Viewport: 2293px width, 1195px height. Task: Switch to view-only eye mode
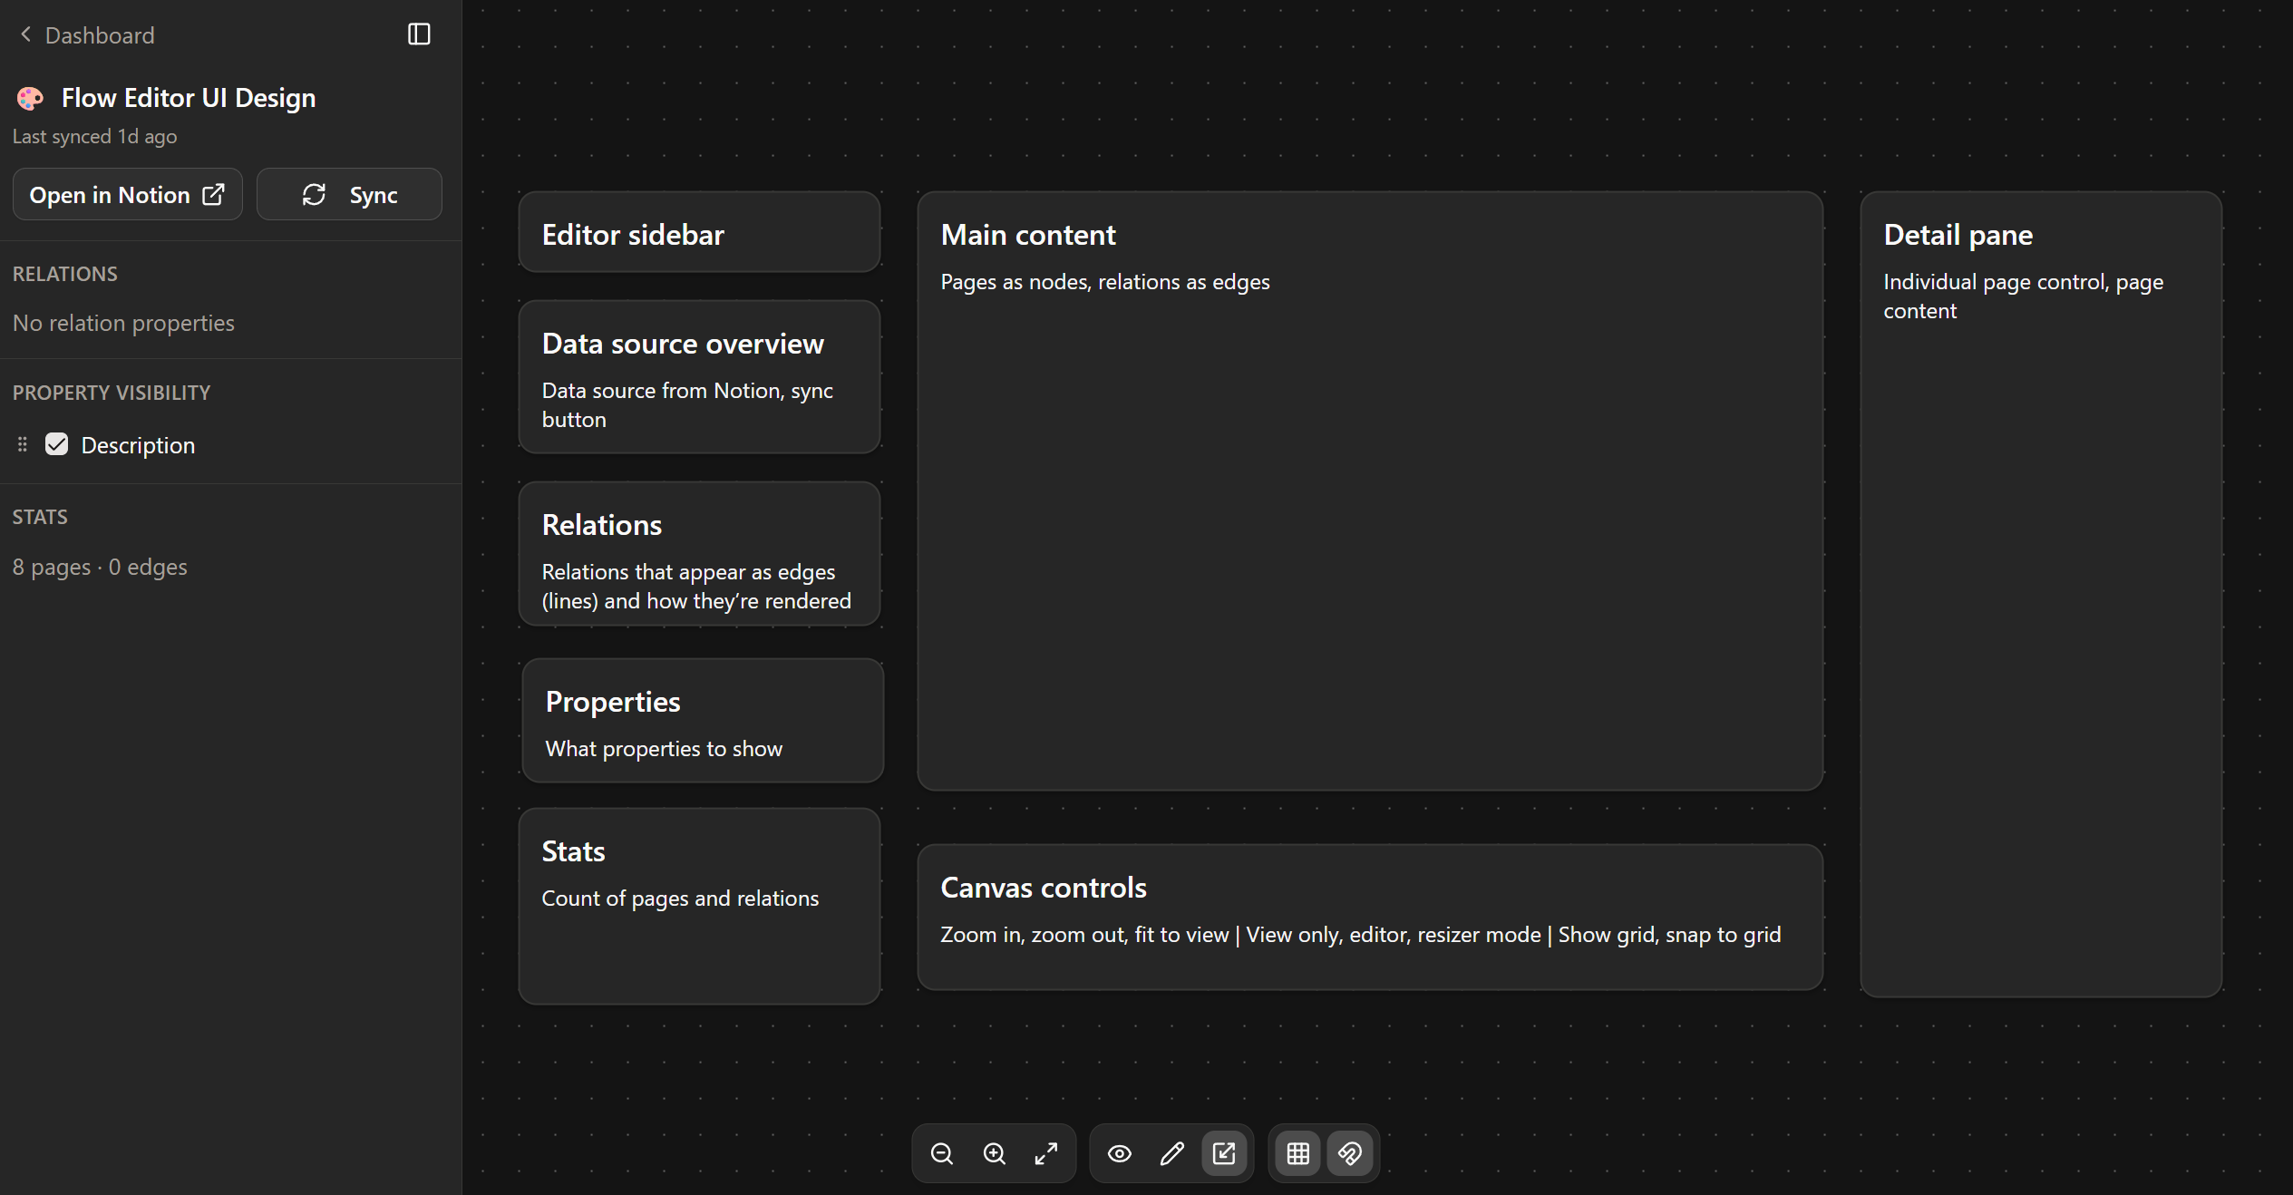[x=1120, y=1153]
